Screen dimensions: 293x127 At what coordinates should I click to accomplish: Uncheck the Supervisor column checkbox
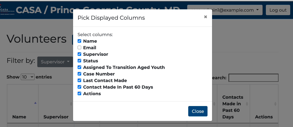coord(79,54)
